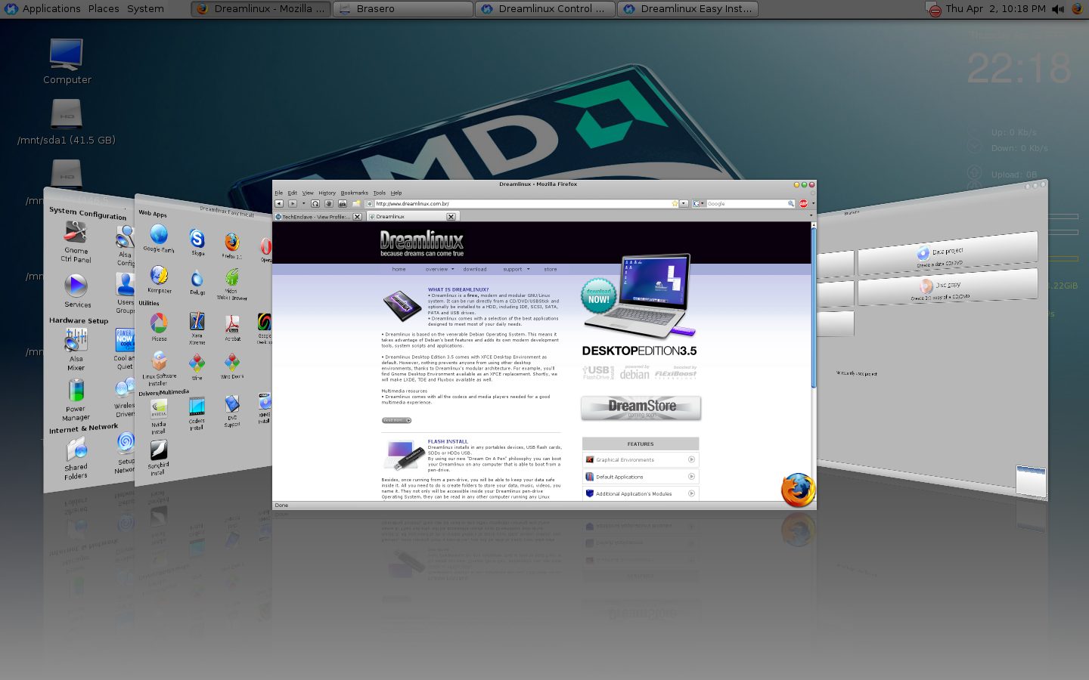Open the Firefox Print toolbar button
Image resolution: width=1089 pixels, height=680 pixels.
[x=343, y=203]
